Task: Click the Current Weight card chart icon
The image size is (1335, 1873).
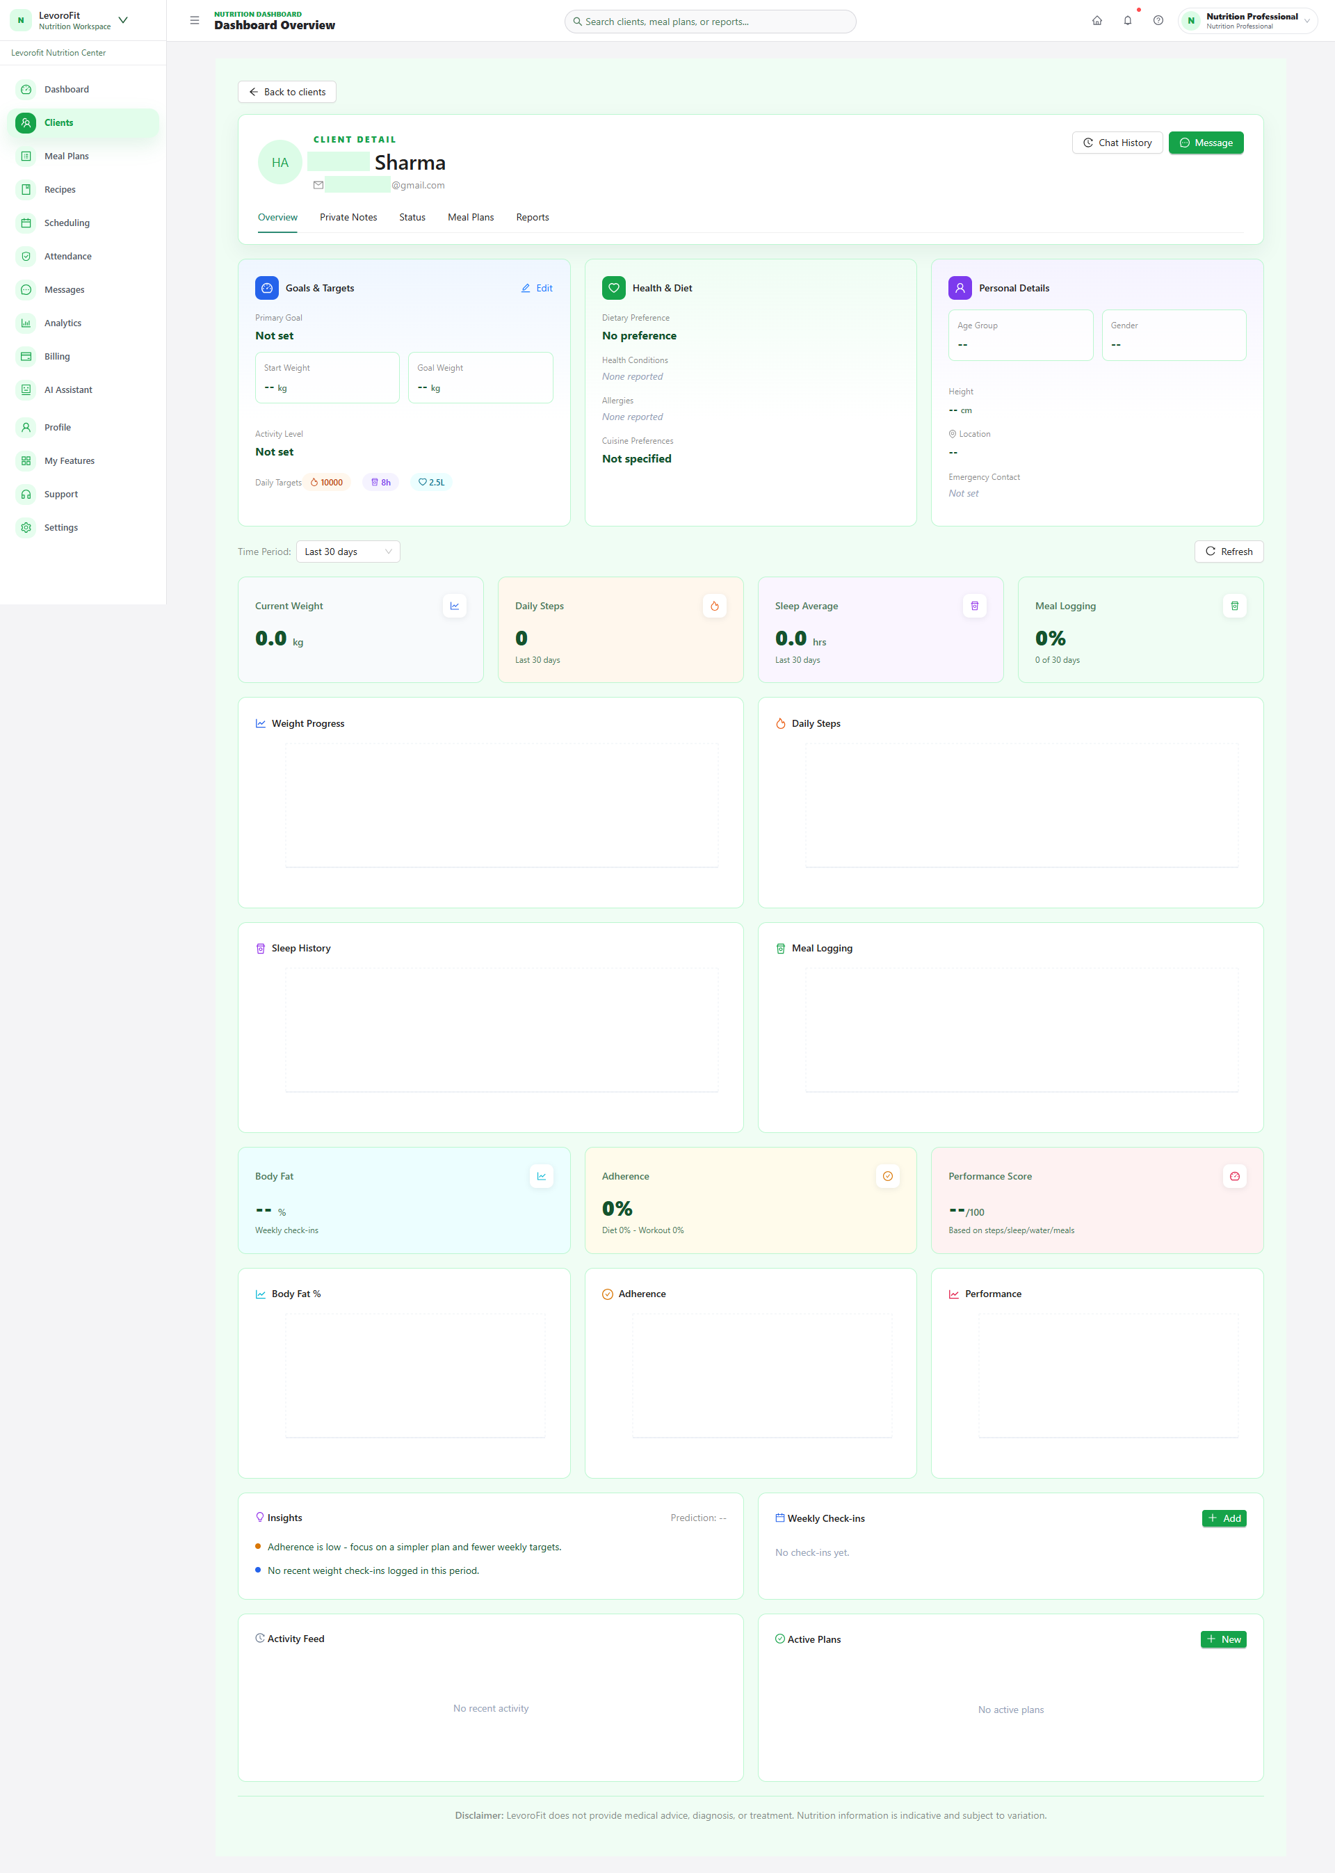Action: click(455, 606)
